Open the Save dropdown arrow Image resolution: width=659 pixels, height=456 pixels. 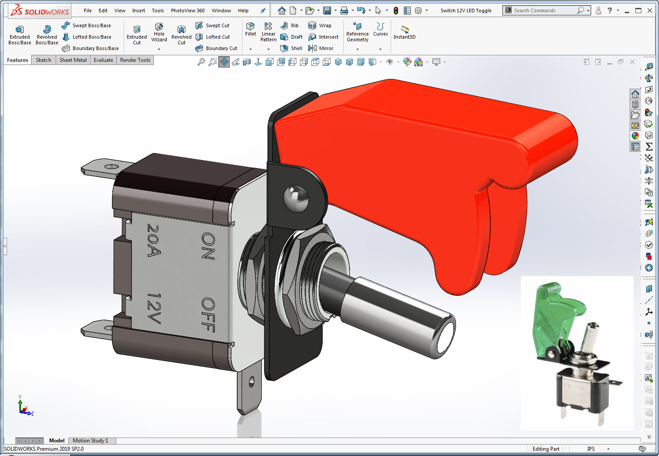(x=335, y=11)
